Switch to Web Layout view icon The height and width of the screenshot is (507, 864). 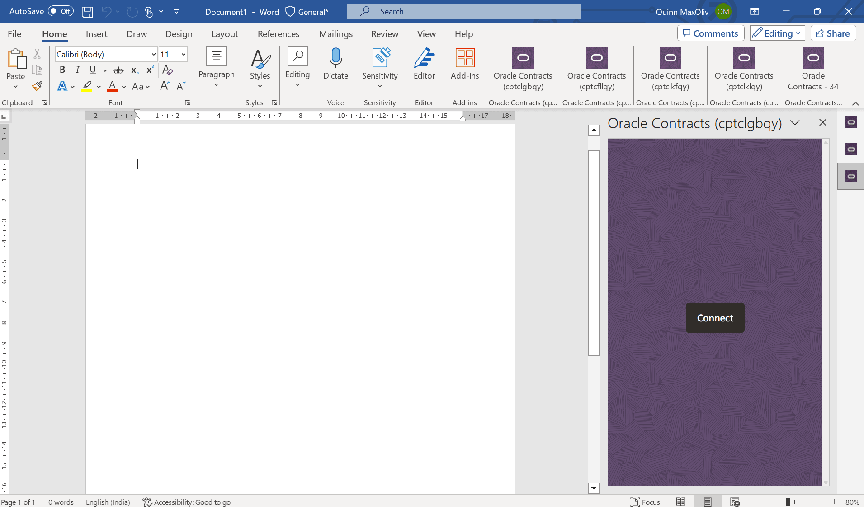[x=735, y=502]
